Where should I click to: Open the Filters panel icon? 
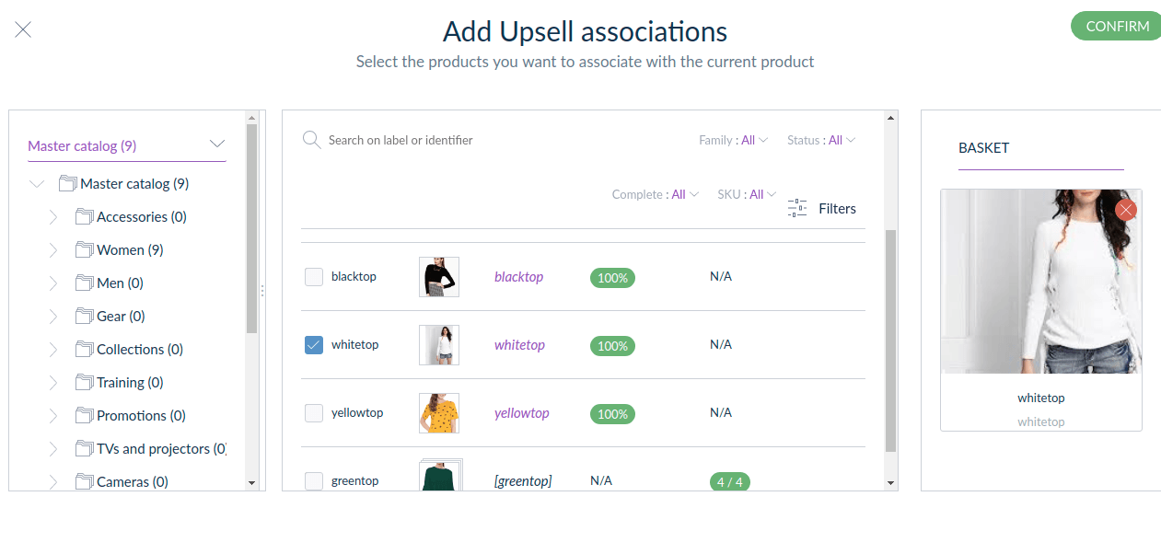pos(797,209)
